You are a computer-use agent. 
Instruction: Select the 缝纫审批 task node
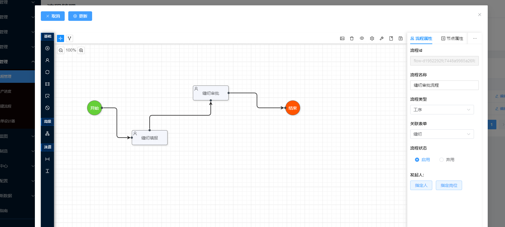pyautogui.click(x=211, y=93)
